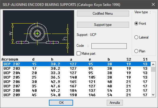Highlight the UCP 208 row
Screen dimensions: 158x108
tap(77, 91)
